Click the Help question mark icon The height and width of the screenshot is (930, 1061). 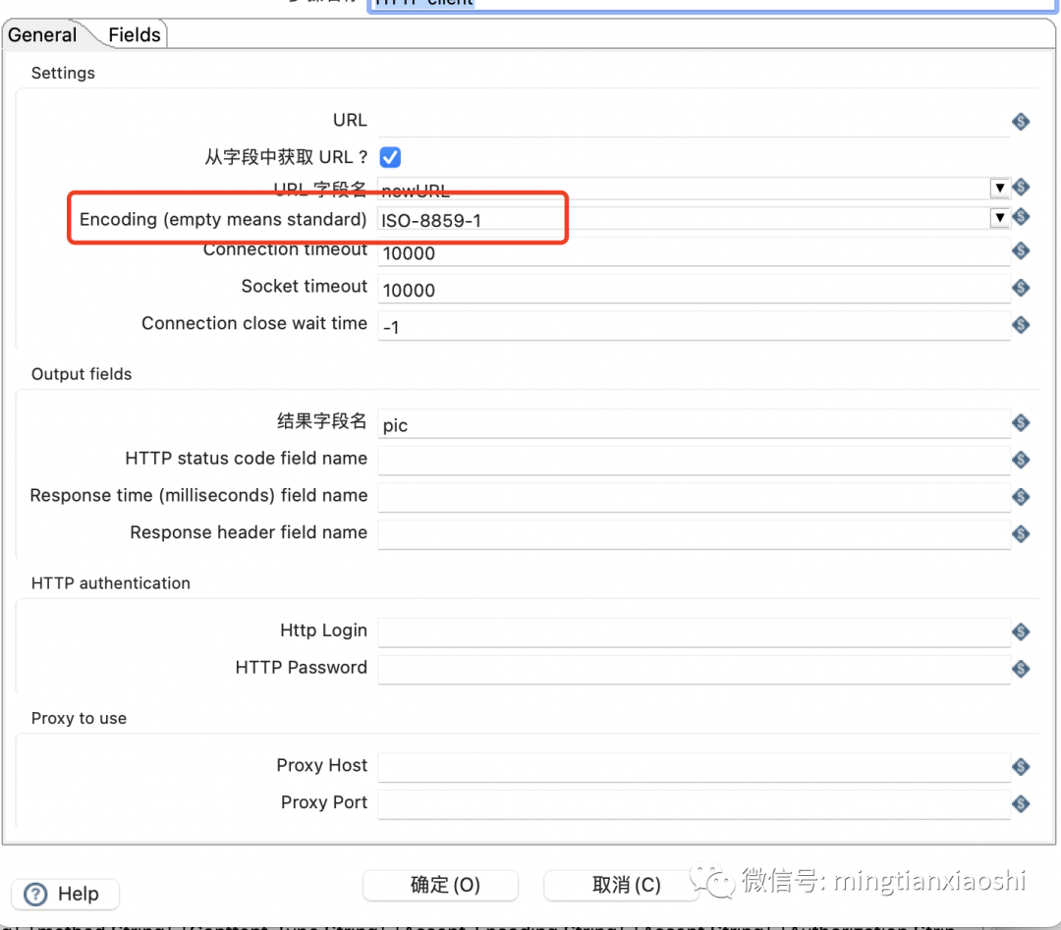(x=36, y=894)
